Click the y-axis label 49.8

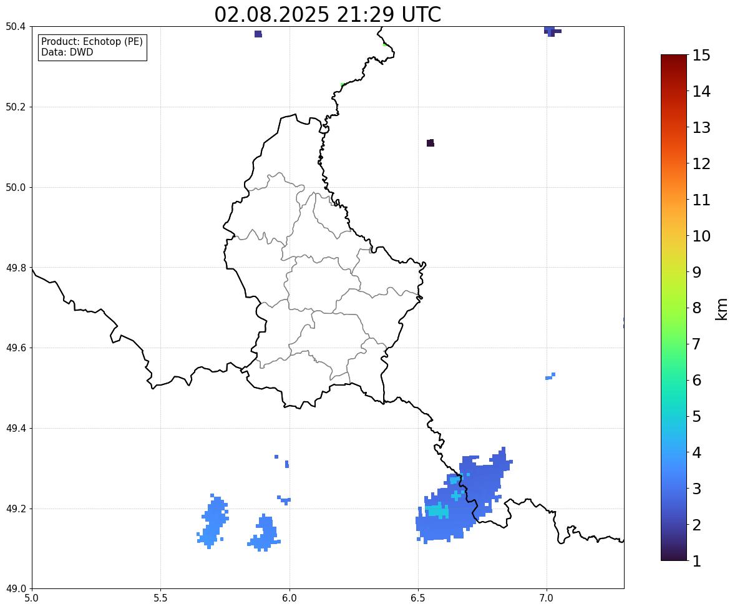tap(15, 268)
